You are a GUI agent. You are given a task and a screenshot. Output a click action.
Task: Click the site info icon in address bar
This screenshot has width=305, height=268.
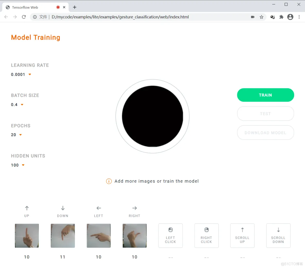click(x=35, y=17)
